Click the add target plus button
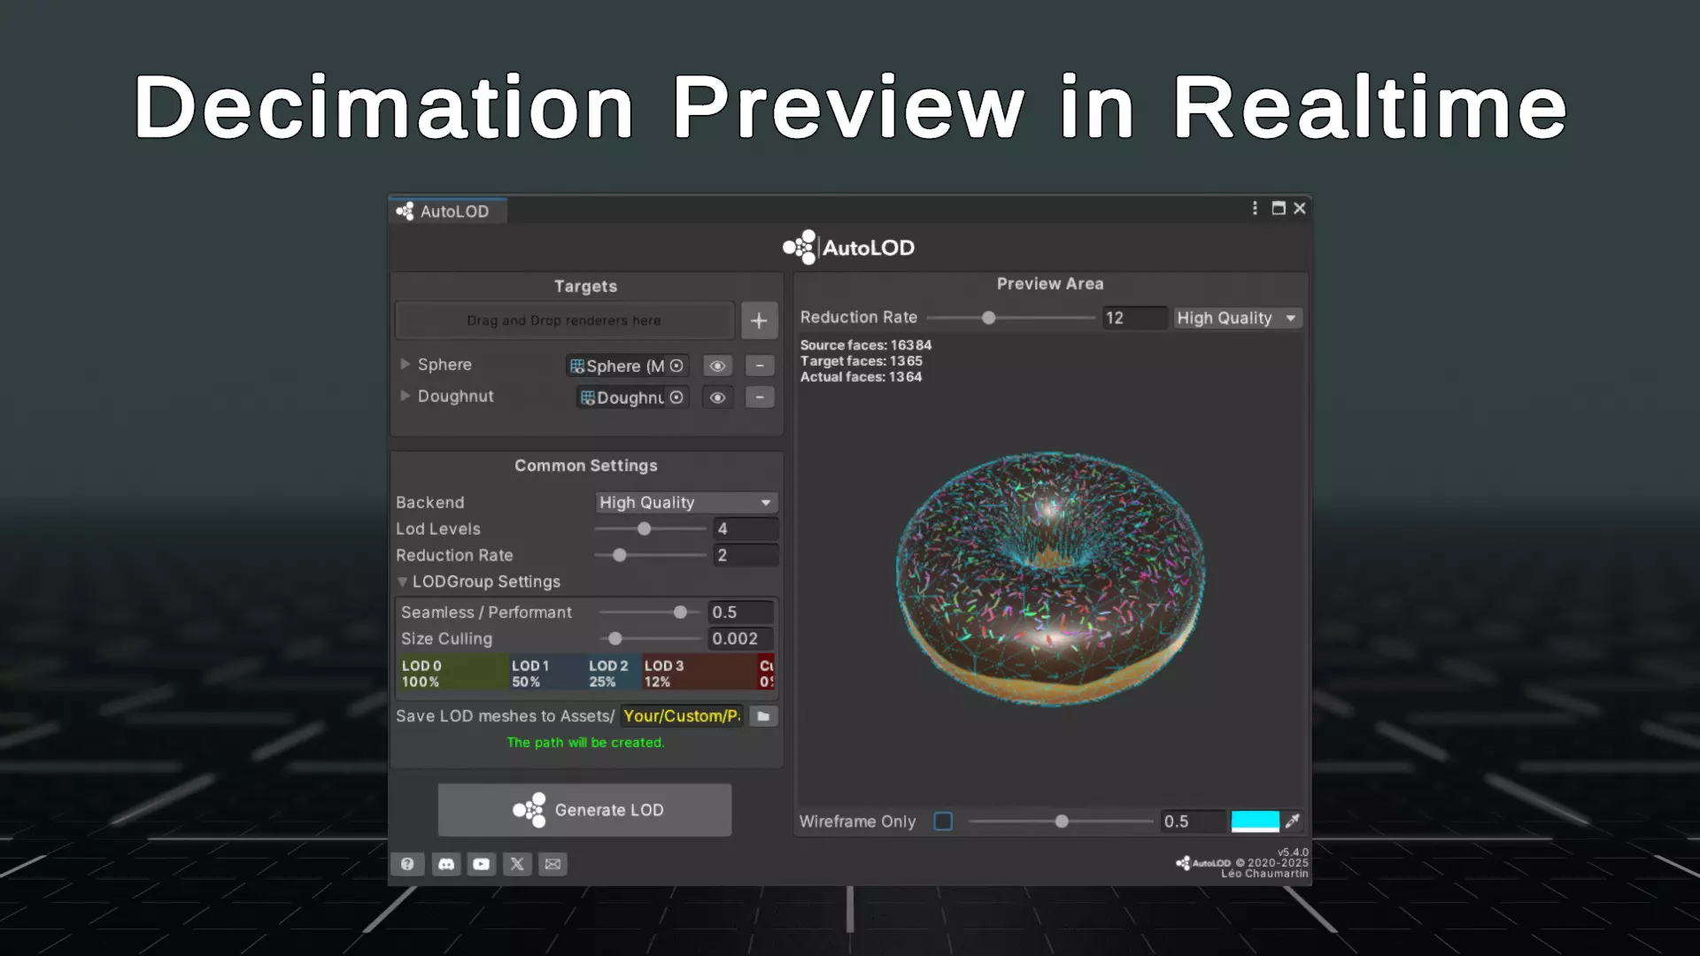 [759, 320]
